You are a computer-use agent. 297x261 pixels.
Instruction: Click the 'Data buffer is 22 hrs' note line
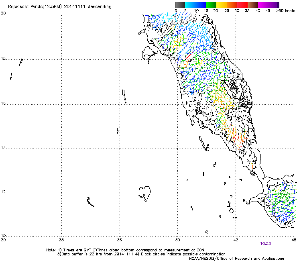[x=141, y=254]
